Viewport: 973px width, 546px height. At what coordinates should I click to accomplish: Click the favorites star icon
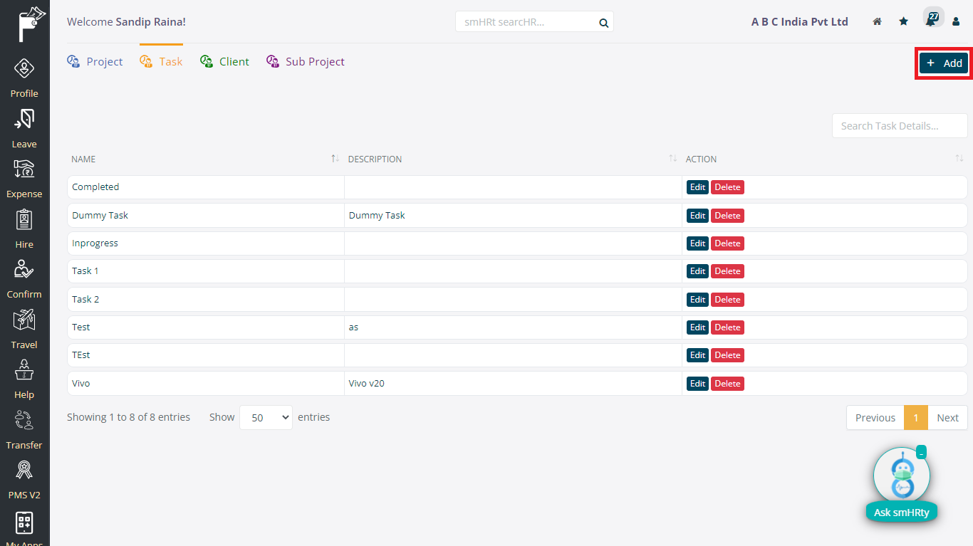tap(903, 22)
